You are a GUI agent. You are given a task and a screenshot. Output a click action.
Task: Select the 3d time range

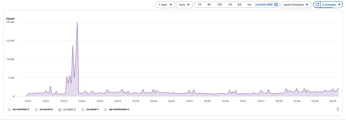click(239, 5)
